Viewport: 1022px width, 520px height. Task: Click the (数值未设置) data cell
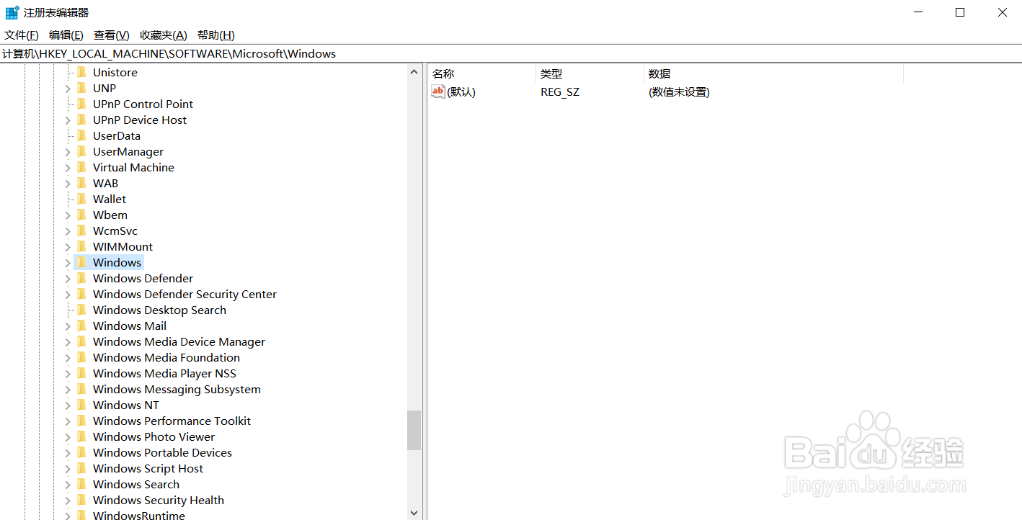pos(679,91)
